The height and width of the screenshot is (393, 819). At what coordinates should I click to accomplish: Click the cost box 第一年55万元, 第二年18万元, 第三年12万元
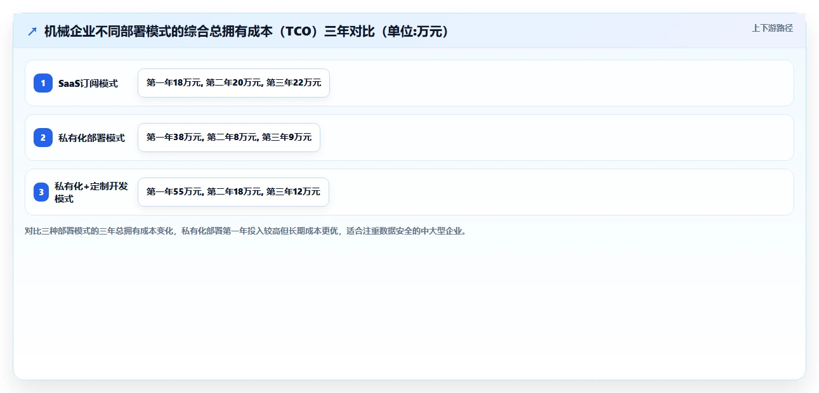coord(233,192)
